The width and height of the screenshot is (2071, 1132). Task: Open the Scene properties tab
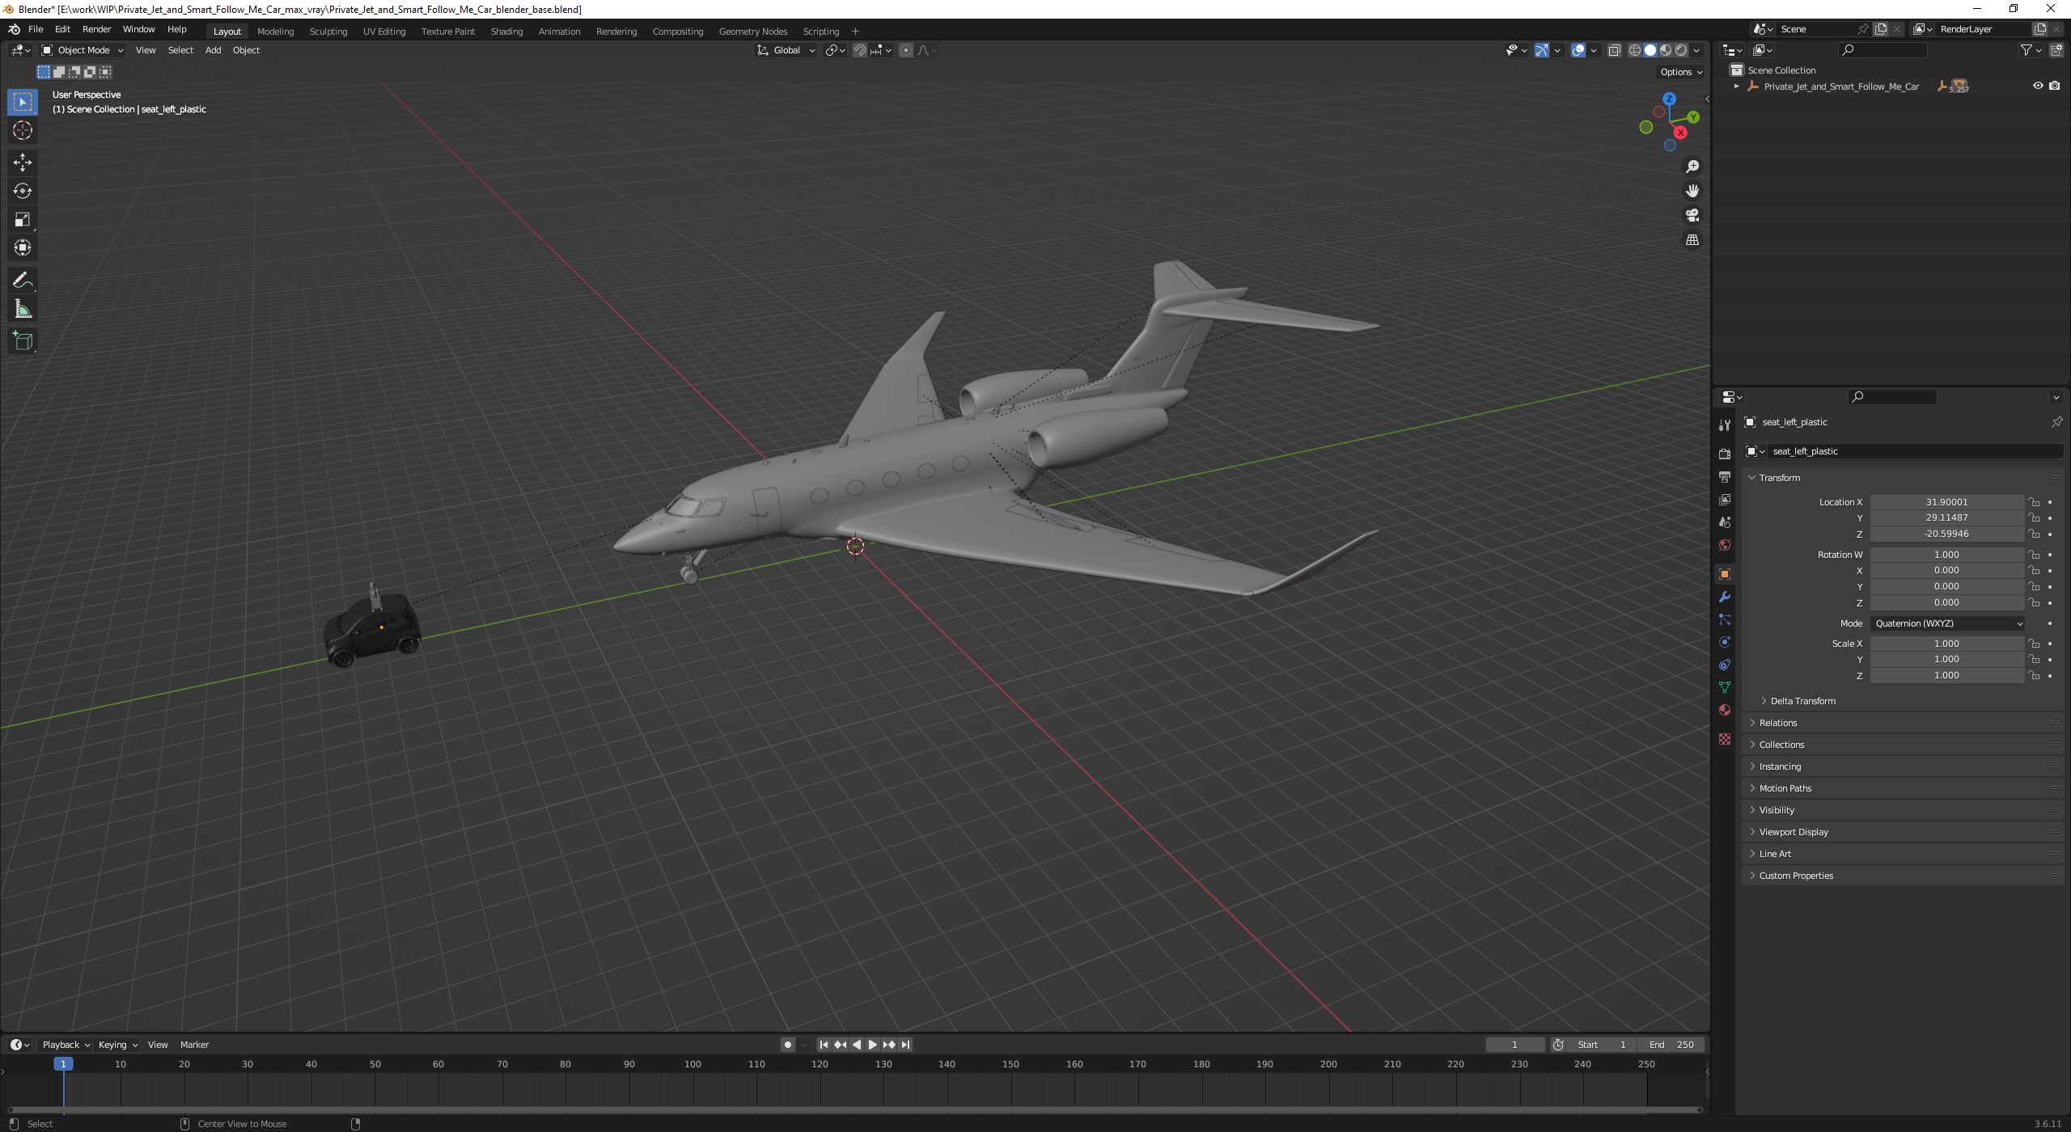pyautogui.click(x=1725, y=522)
